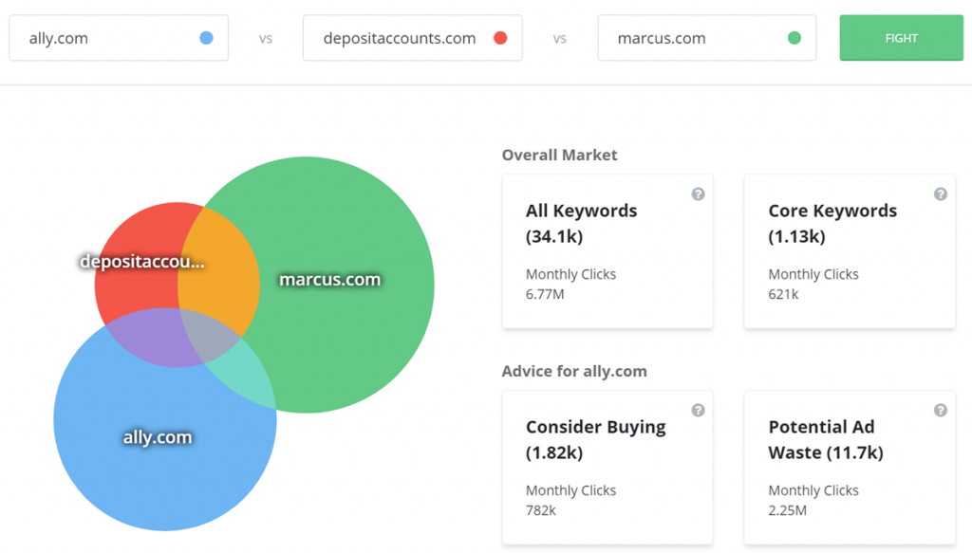Click the red color dot beside depositaccounts.com
Image resolution: width=972 pixels, height=553 pixels.
pyautogui.click(x=500, y=39)
